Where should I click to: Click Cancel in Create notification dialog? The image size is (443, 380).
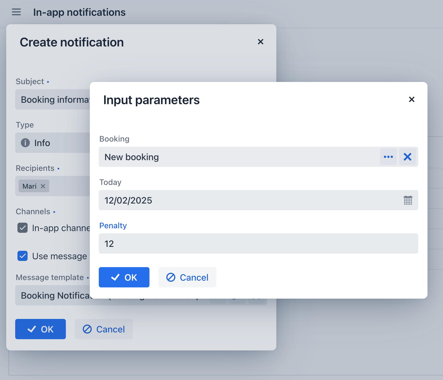(x=104, y=329)
